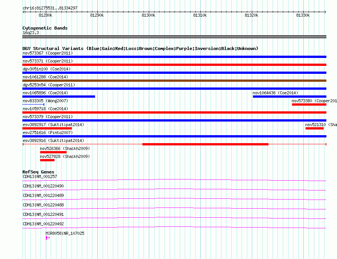Image resolution: width=337 pixels, height=259 pixels.
Task: Open esv3892917 (Suktitipat2014) label
Action: point(53,125)
